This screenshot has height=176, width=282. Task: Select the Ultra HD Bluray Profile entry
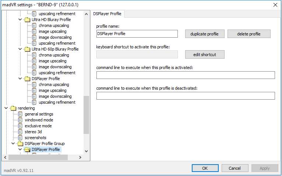51,20
